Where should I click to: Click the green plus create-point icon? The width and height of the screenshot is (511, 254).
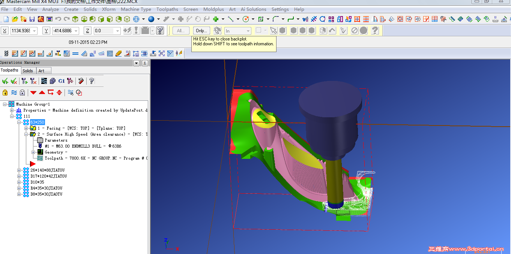tap(216, 19)
